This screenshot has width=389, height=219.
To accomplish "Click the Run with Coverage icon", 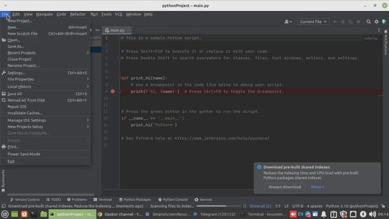I will (351, 22).
